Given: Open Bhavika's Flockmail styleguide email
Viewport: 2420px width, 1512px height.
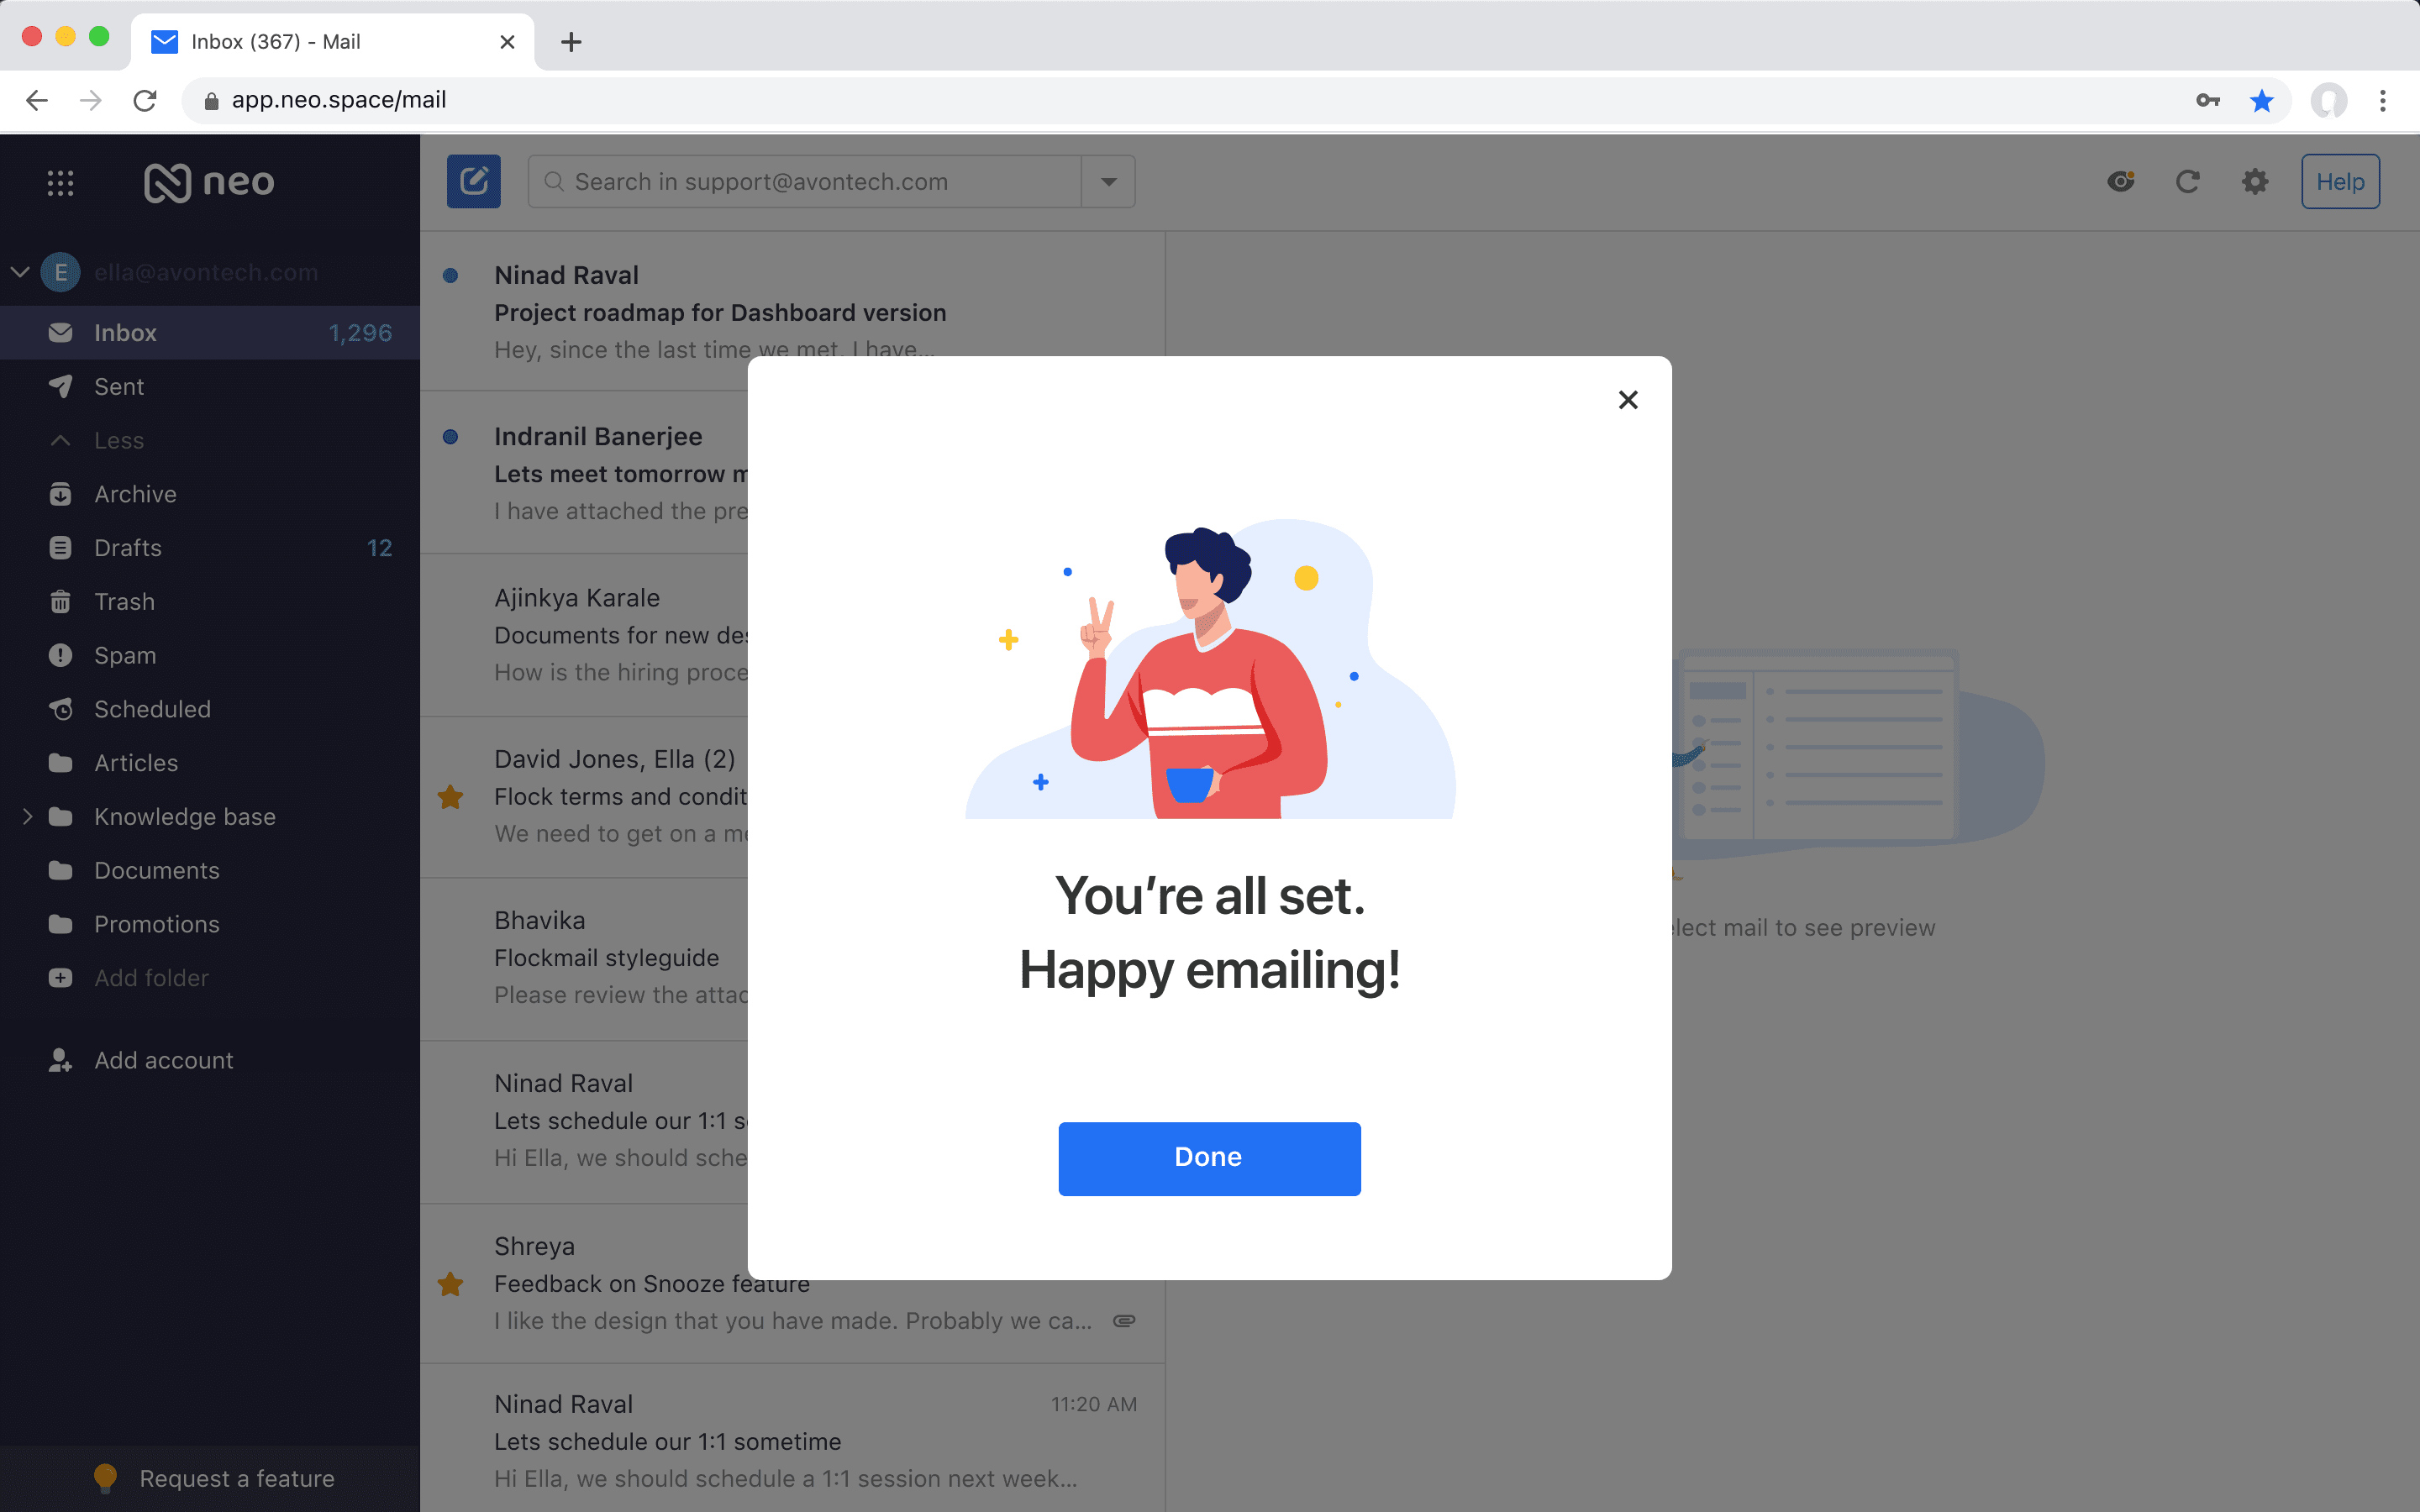Looking at the screenshot, I should (x=584, y=958).
